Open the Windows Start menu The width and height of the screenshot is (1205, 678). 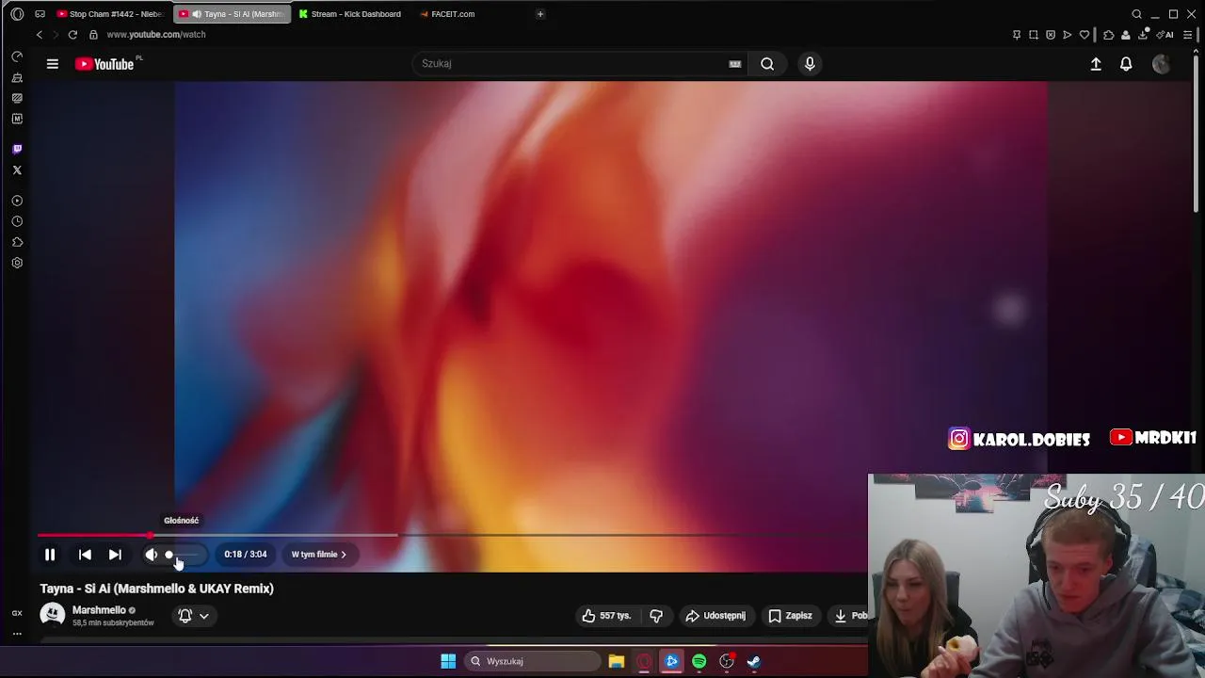[x=448, y=661]
